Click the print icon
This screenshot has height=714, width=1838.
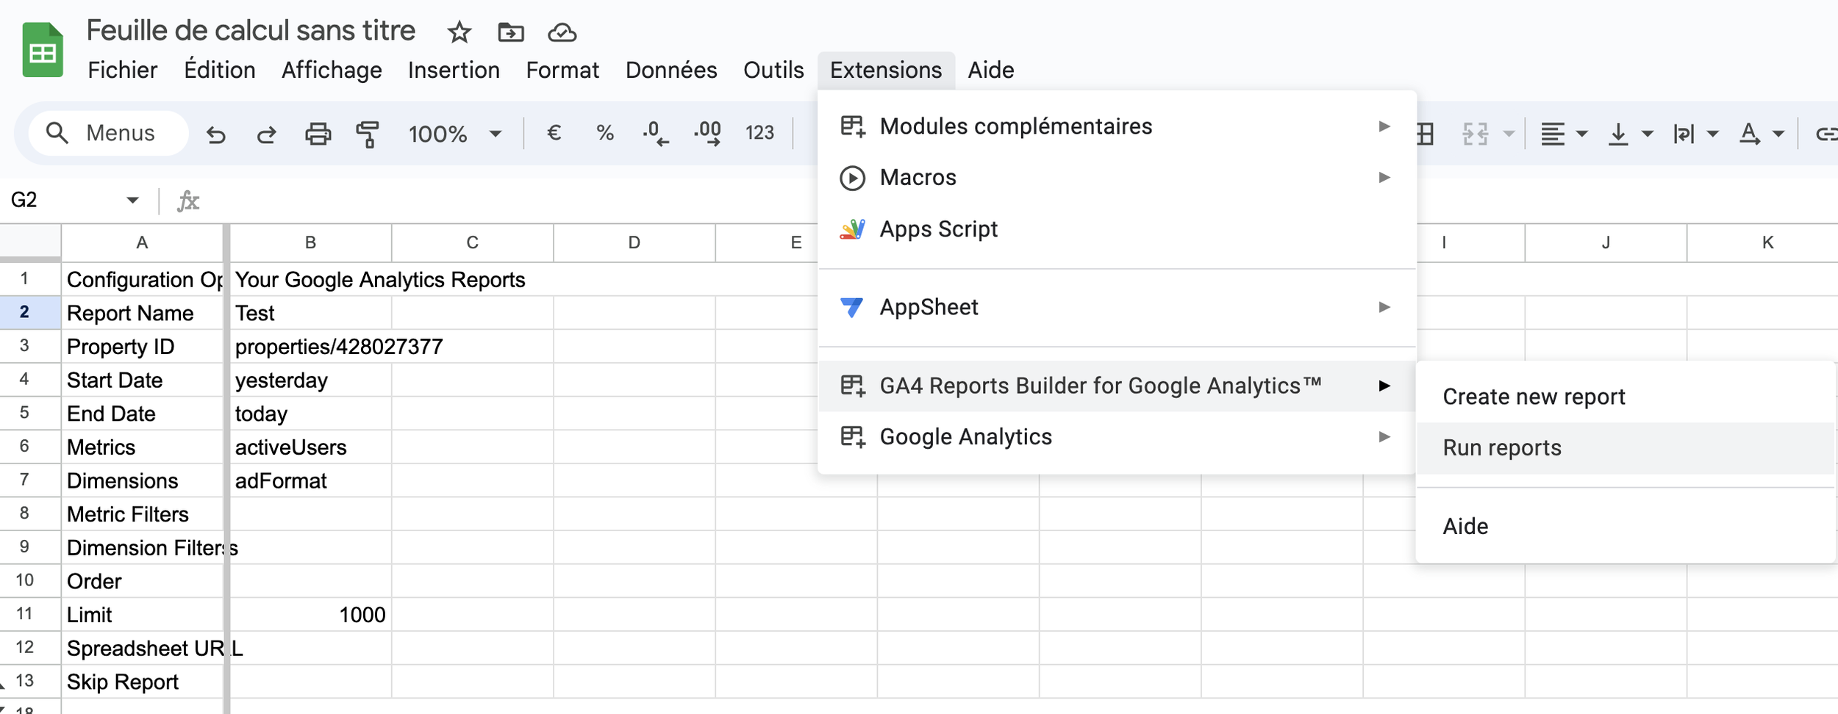click(x=318, y=134)
